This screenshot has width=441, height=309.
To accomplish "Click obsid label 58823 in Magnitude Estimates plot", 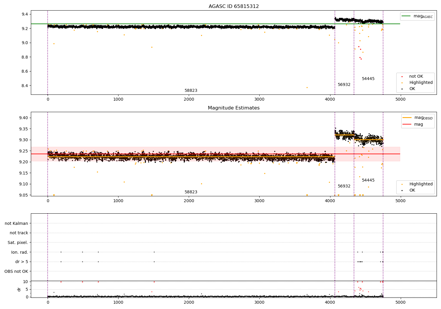I will (x=191, y=192).
